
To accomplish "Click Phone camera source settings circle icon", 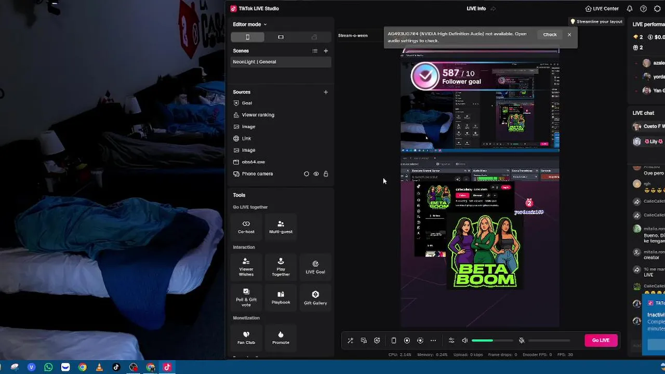I will click(x=306, y=174).
